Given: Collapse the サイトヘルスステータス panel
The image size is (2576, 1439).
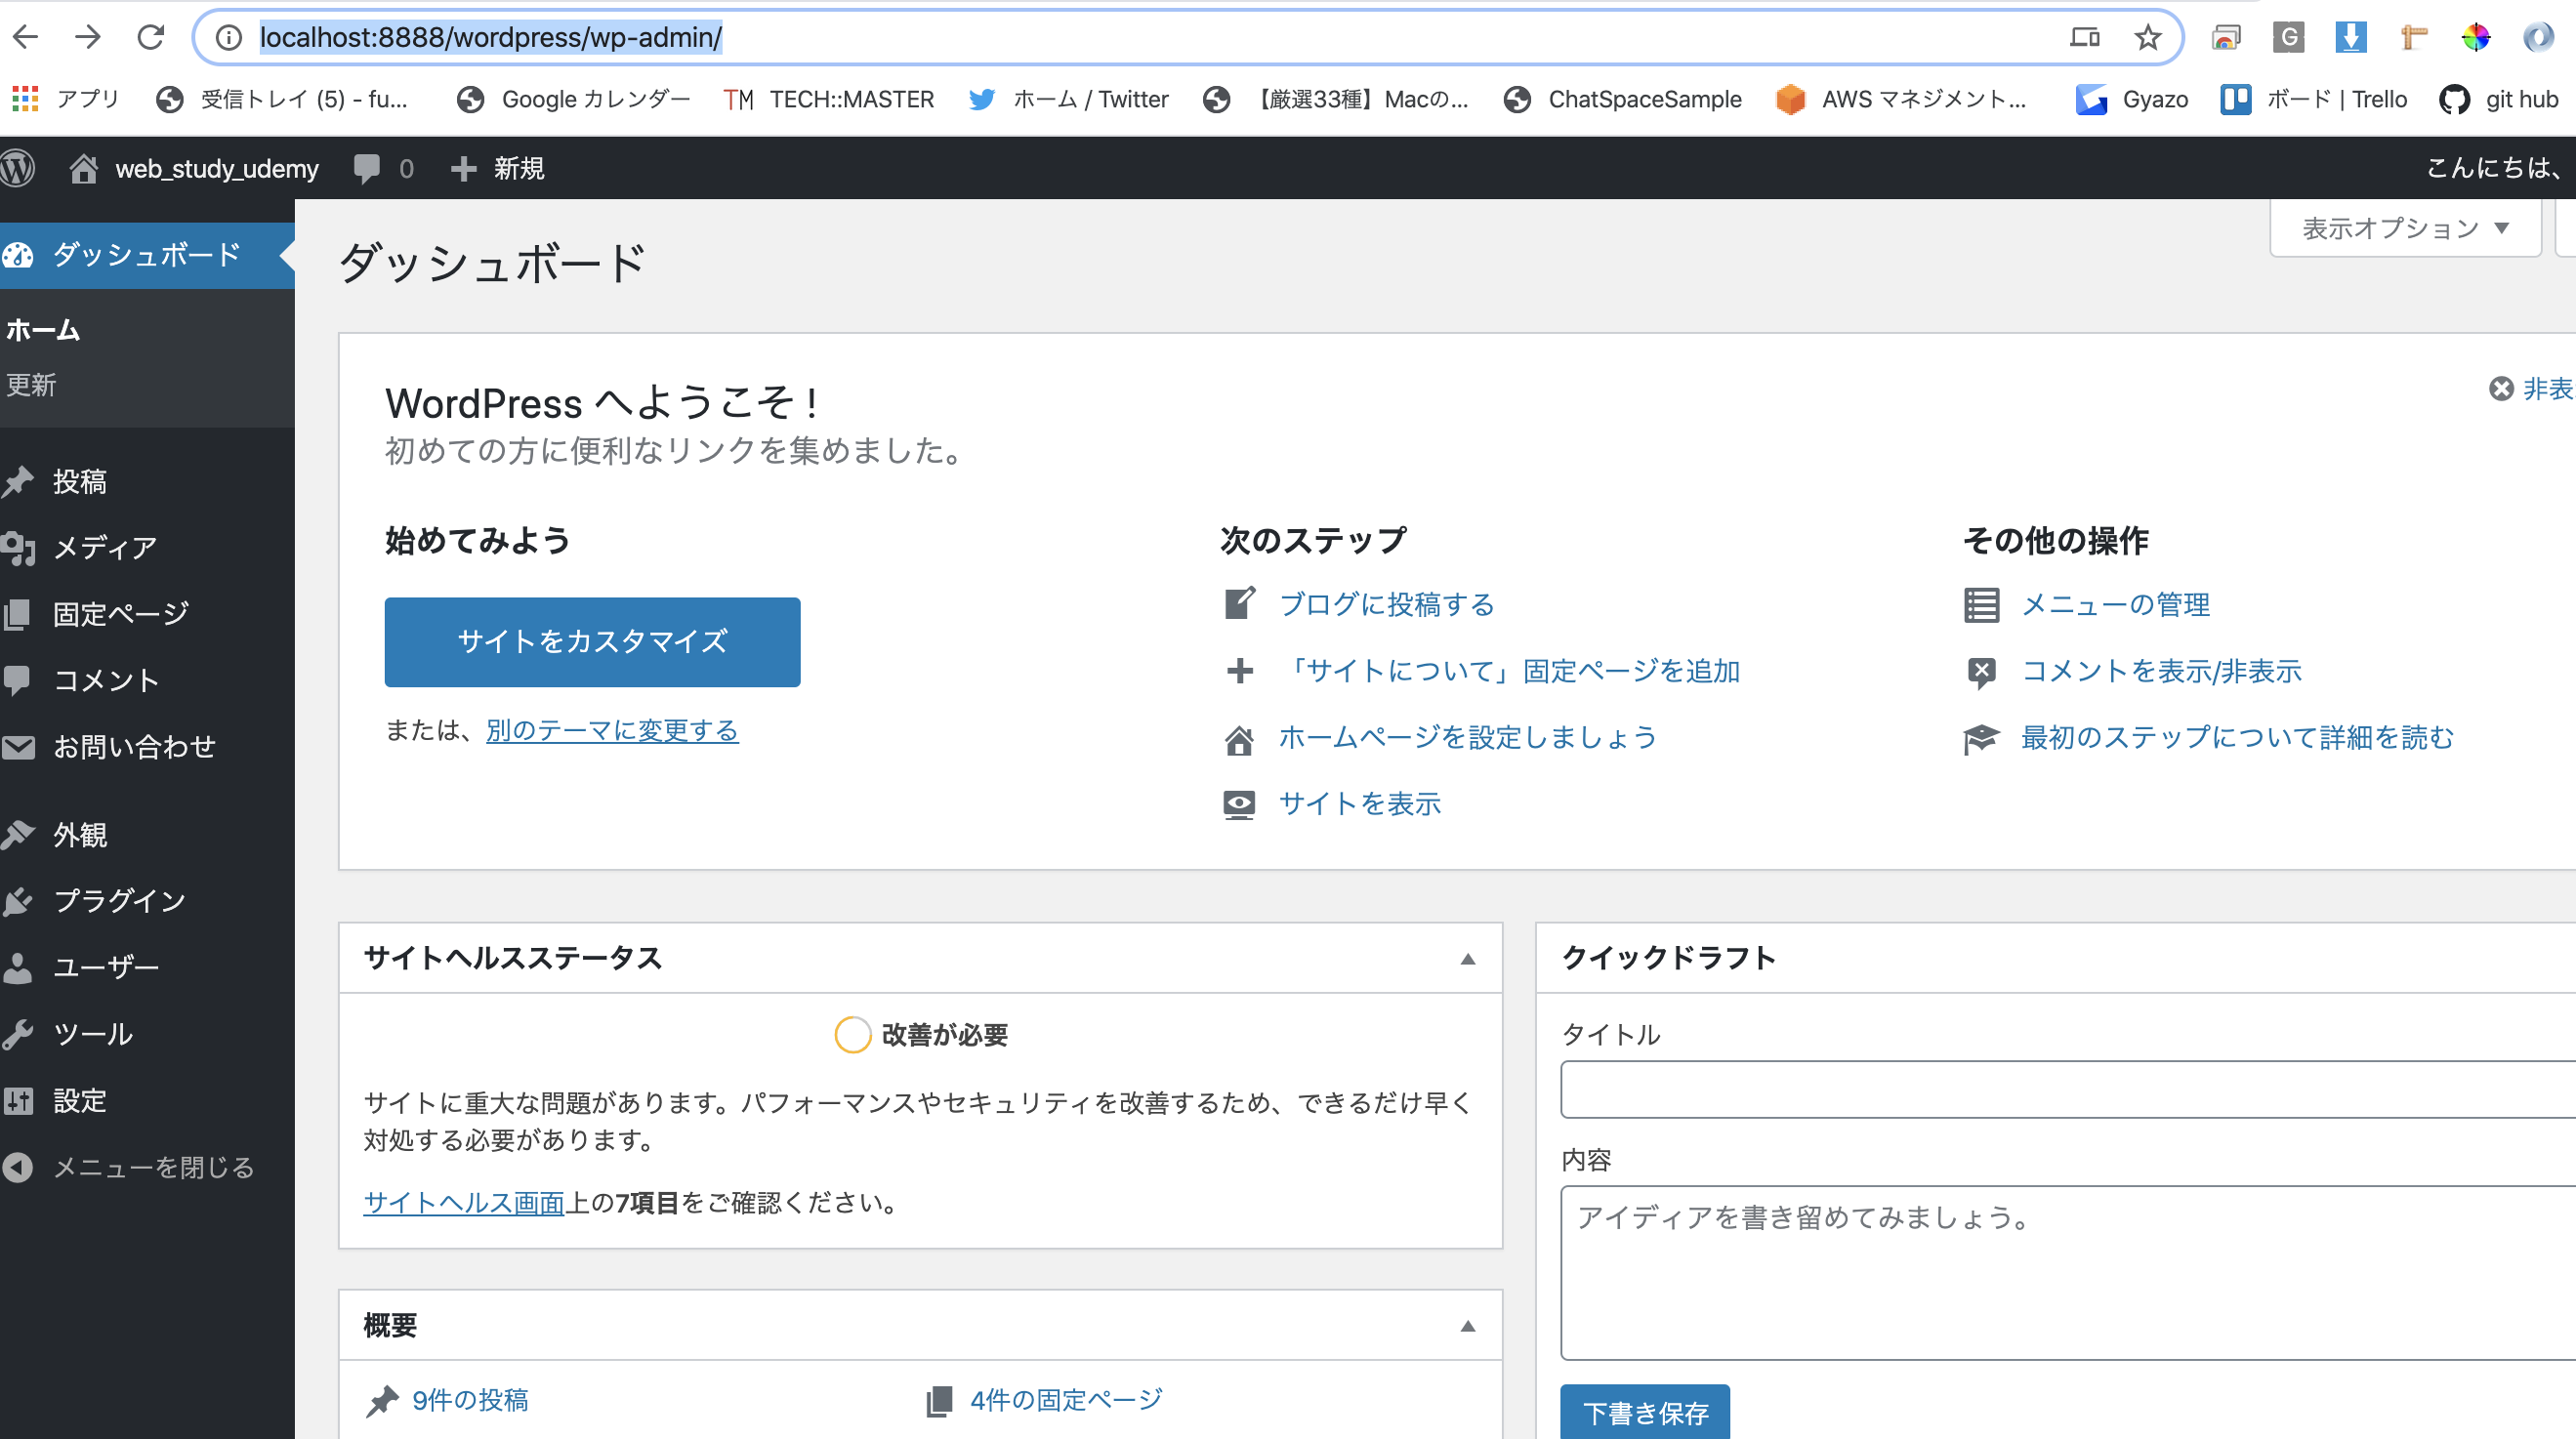Looking at the screenshot, I should click(1468, 959).
